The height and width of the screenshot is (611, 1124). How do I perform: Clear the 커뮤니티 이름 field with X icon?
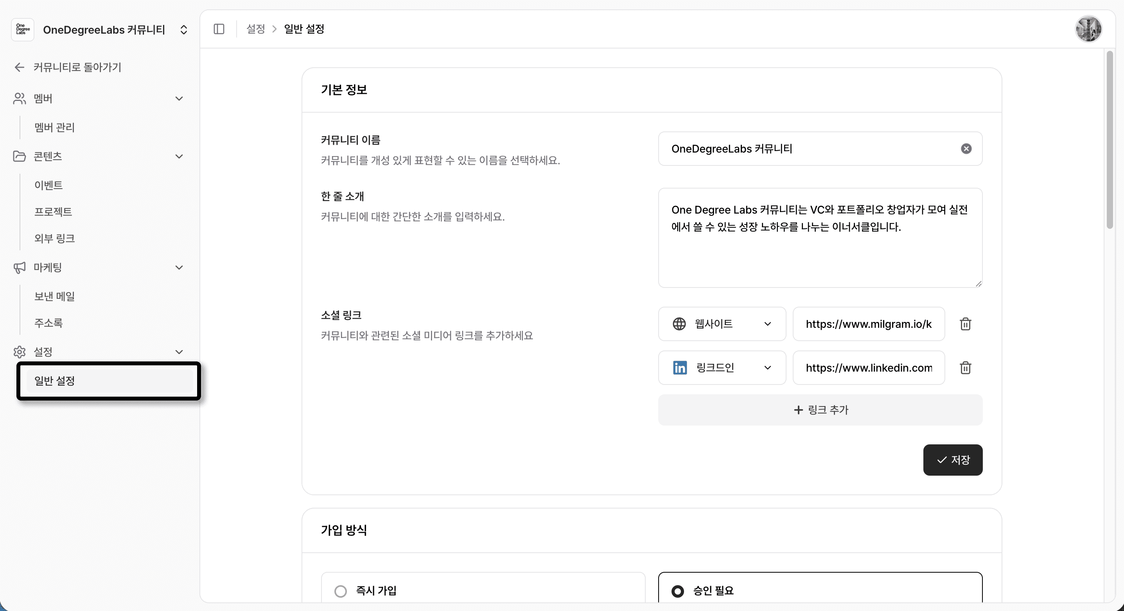[x=966, y=149]
